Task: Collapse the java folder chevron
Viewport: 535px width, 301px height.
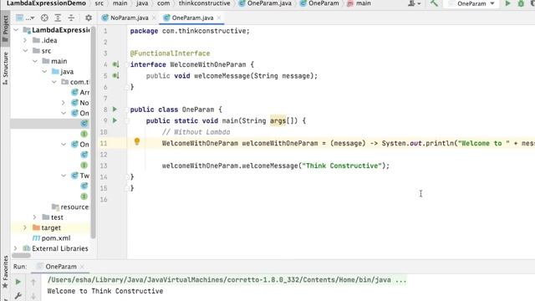Action: [44, 72]
